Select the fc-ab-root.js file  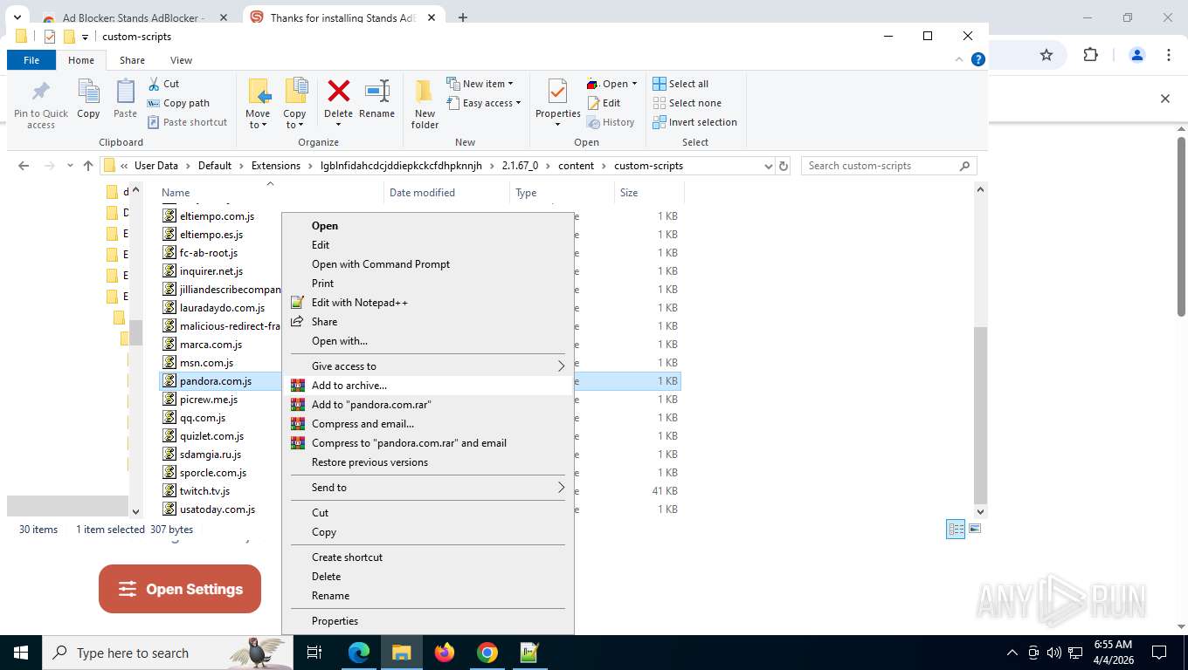tap(208, 253)
